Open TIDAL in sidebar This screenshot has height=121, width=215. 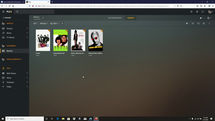coord(9,87)
